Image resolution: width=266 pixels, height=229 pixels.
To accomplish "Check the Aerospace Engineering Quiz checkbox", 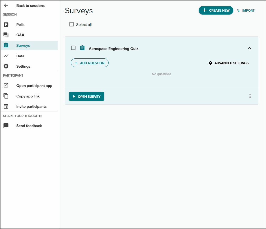I will click(x=73, y=48).
